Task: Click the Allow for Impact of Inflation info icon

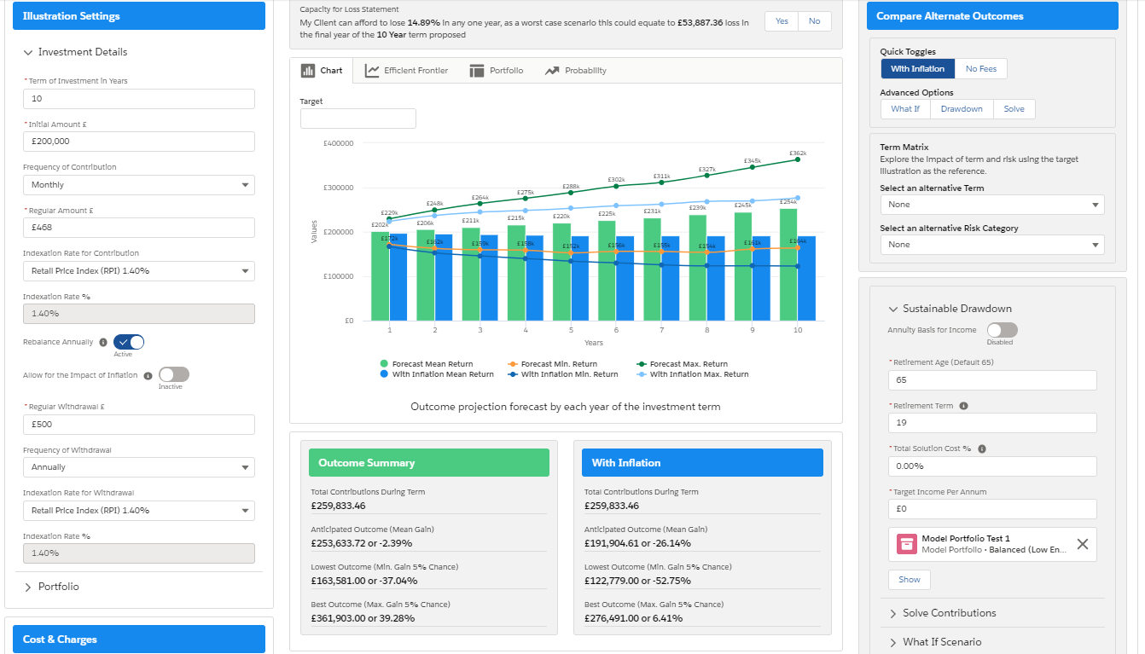Action: coord(148,375)
